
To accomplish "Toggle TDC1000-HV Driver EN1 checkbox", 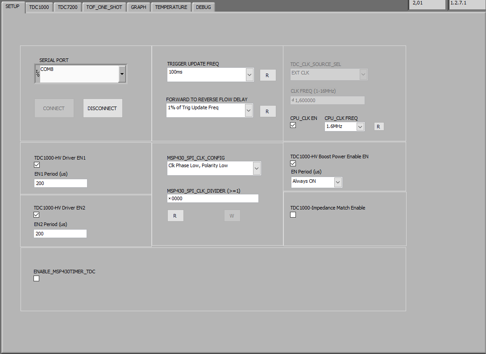I will click(37, 165).
